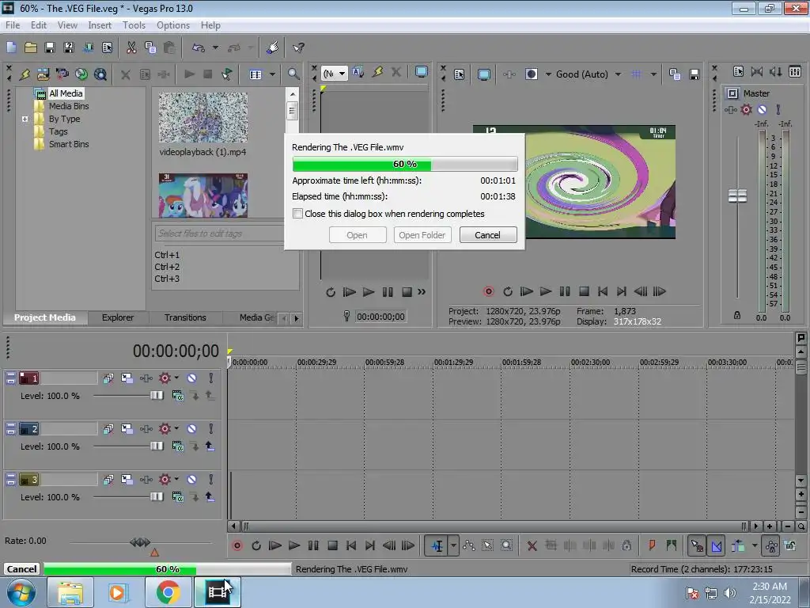Open Google Chrome from the taskbar
The width and height of the screenshot is (810, 608).
click(168, 592)
